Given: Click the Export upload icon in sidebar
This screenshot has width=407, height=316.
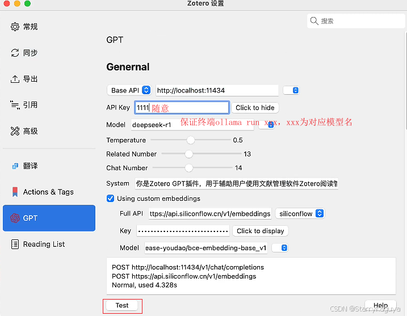Looking at the screenshot, I should click(x=15, y=79).
